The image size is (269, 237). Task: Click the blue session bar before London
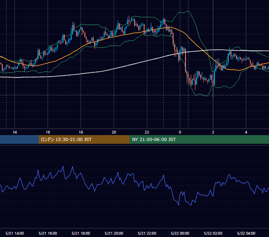(x=19, y=139)
